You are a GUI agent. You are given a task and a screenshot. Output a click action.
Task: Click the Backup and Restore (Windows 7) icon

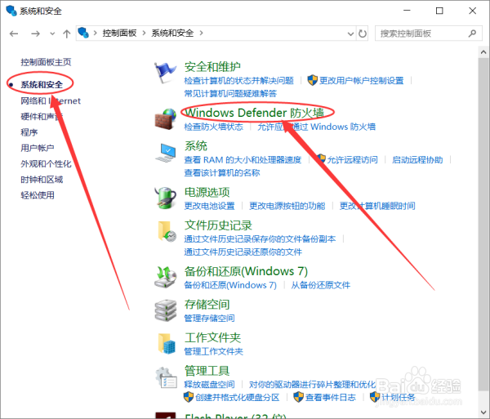pyautogui.click(x=166, y=277)
